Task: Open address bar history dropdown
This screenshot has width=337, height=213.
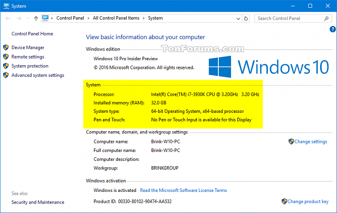Action: coord(238,19)
